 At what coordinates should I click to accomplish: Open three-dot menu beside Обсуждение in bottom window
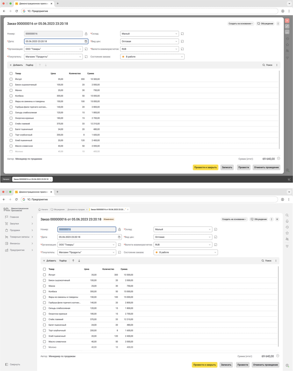pos(272,219)
